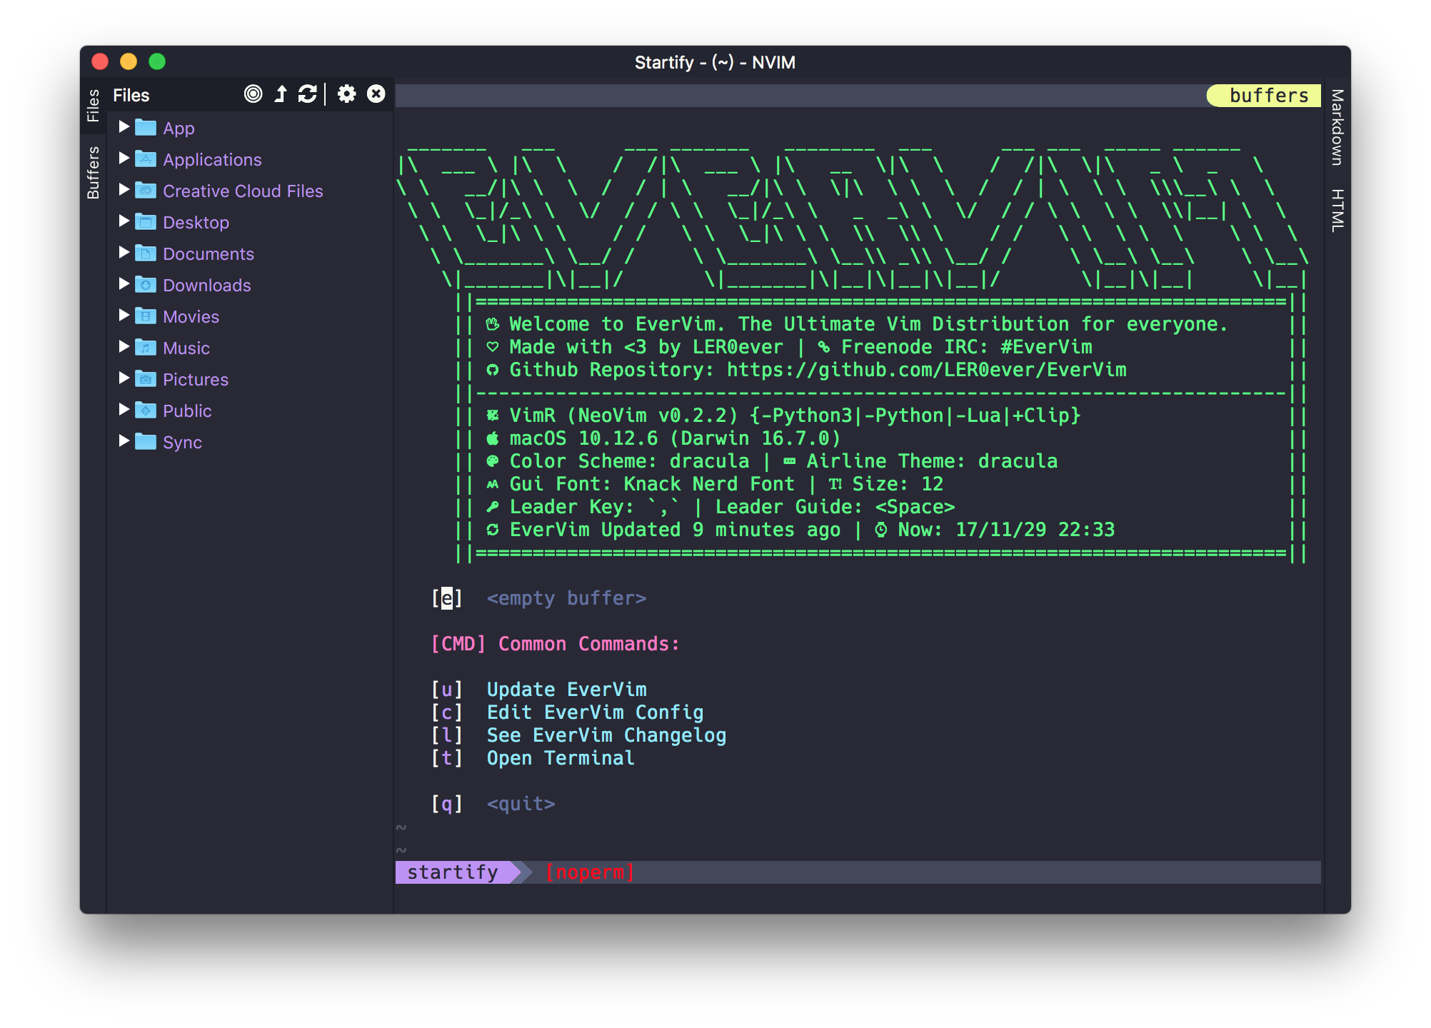Select the Pictures folder icon
This screenshot has height=1028, width=1431.
146,379
